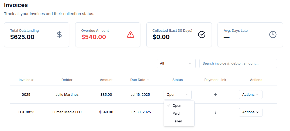
Task: Click the dollar sign icon in Total Outstanding
Action: (x=59, y=34)
